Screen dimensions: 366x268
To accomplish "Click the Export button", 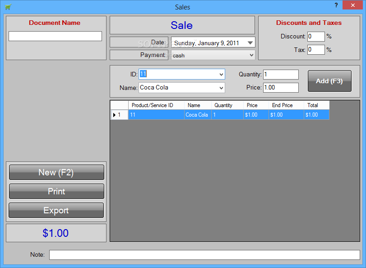I will click(56, 210).
